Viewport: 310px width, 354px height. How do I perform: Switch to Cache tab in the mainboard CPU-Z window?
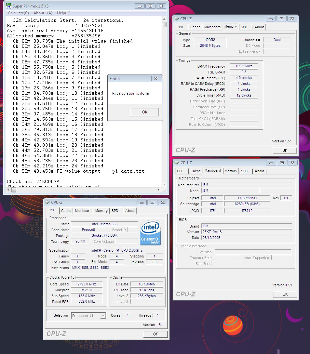[x=196, y=171]
